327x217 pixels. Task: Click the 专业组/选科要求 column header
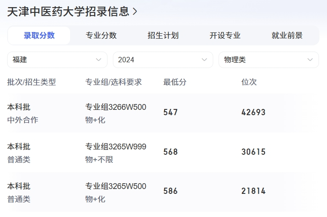pos(113,82)
